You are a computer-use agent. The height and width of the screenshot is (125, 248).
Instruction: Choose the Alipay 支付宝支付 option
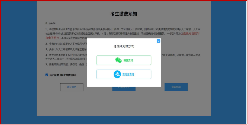click(x=124, y=74)
